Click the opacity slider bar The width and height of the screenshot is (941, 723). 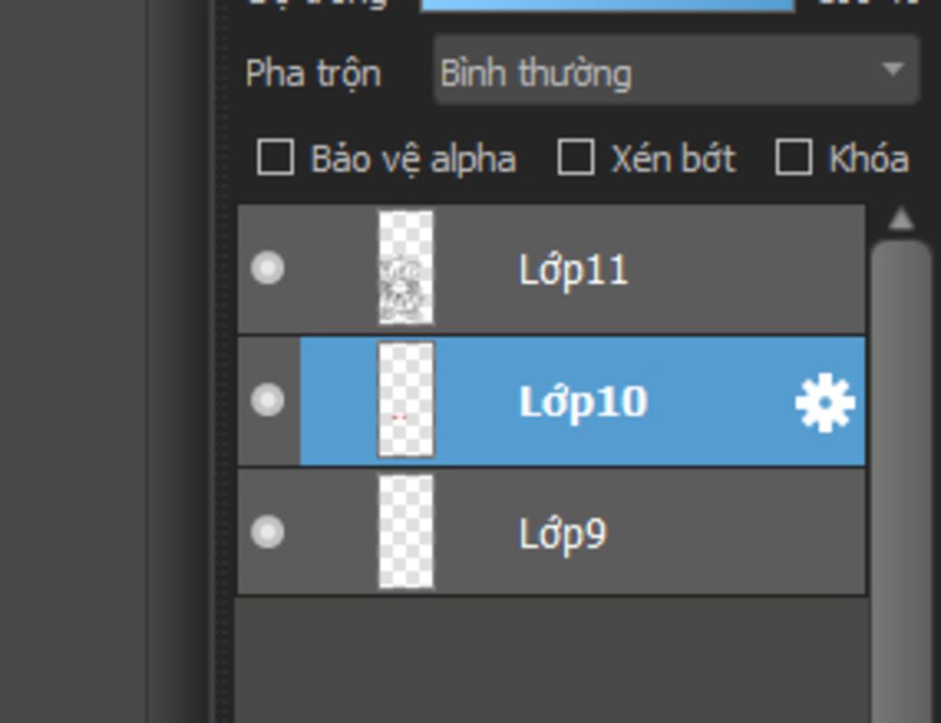[x=607, y=5]
